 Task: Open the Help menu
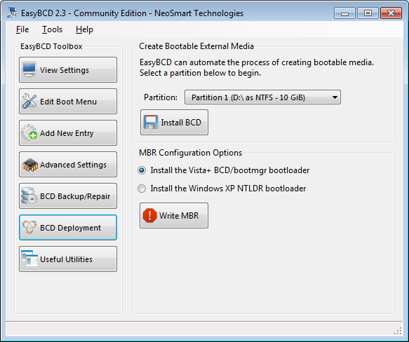[84, 29]
